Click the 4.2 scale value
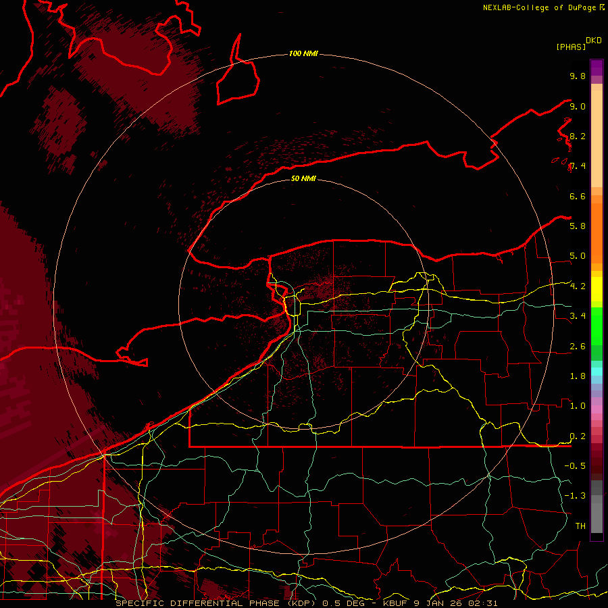 (578, 286)
